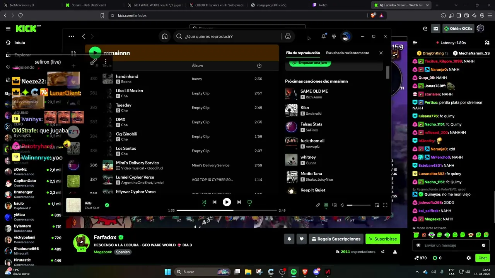Follow Farfadox with heart button

pos(302,239)
